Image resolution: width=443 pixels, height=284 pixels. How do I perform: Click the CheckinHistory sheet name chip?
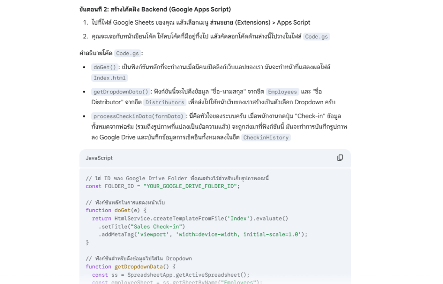(266, 137)
